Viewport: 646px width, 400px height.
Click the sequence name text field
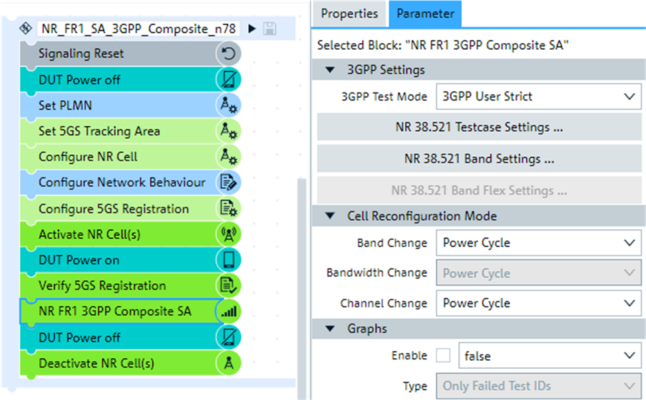(138, 29)
